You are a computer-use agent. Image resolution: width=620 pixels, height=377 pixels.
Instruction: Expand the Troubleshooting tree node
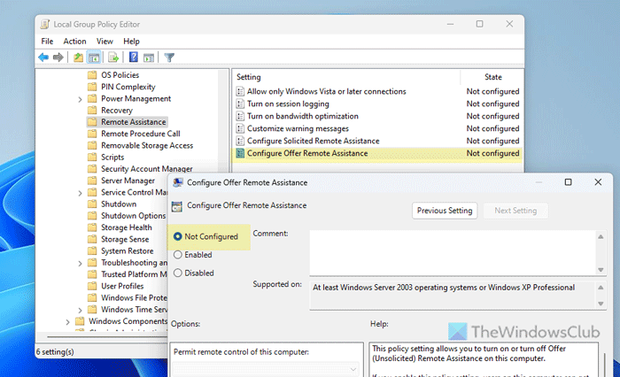[x=81, y=263]
